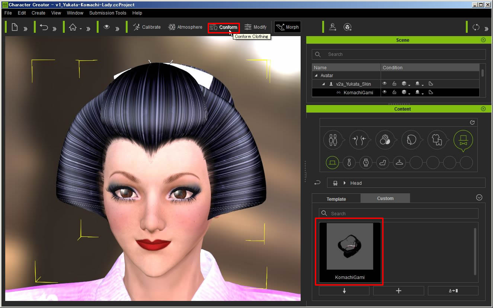This screenshot has height=308, width=493.
Task: Open the Atmosphere settings
Action: coord(185,27)
